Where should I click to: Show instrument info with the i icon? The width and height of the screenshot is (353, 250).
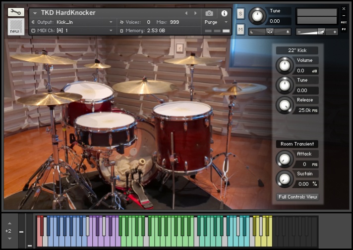pos(224,13)
